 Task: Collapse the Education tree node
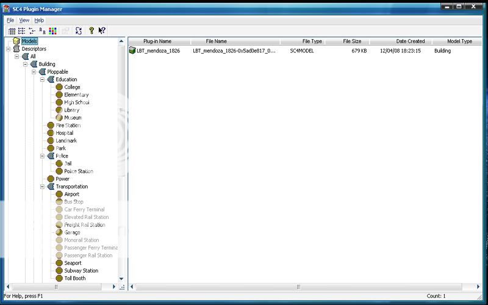click(43, 79)
